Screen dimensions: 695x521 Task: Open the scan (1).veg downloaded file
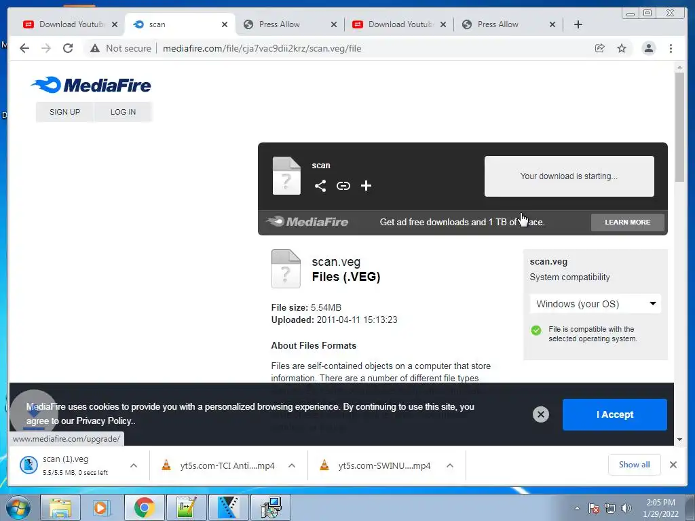(x=65, y=465)
